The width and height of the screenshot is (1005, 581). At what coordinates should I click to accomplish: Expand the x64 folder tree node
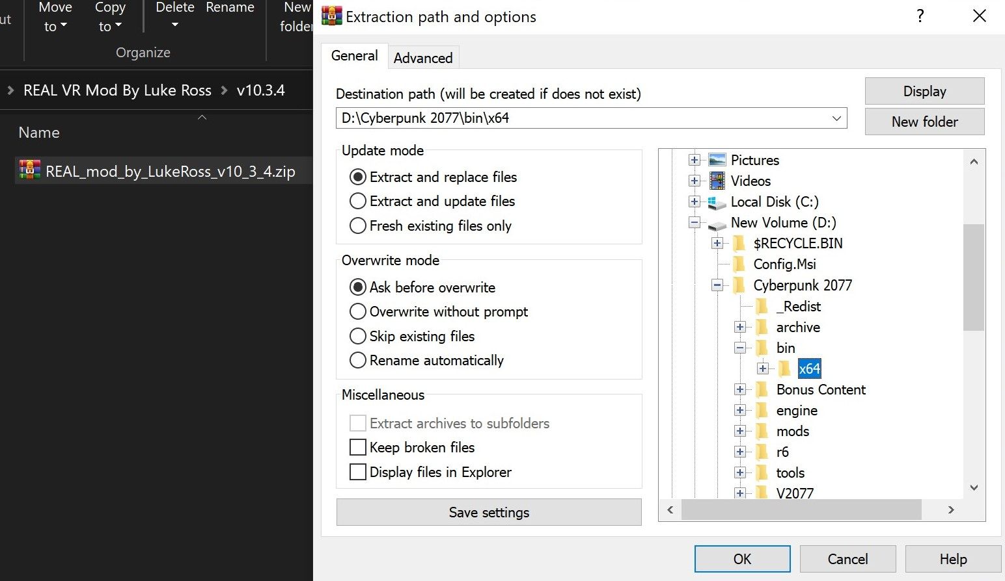pyautogui.click(x=763, y=368)
